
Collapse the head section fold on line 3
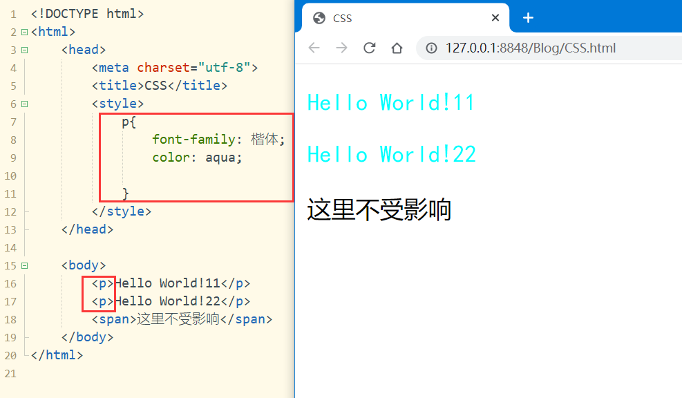click(23, 49)
